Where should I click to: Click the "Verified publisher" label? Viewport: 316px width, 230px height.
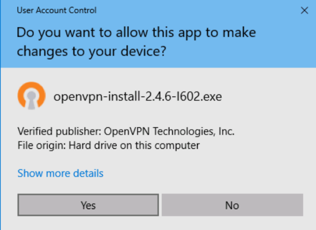[x=53, y=131]
